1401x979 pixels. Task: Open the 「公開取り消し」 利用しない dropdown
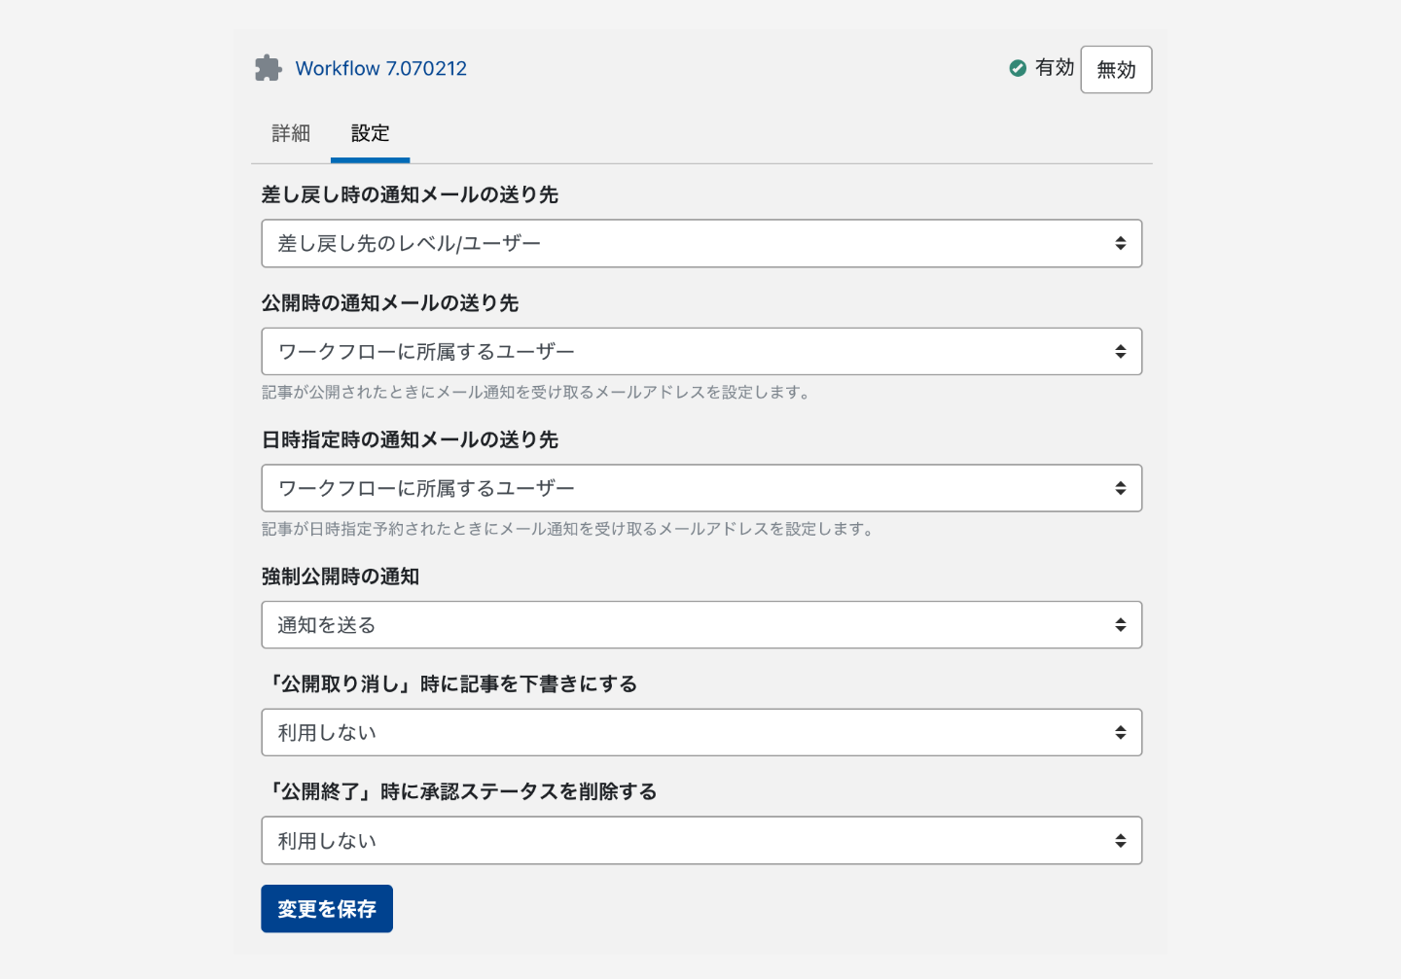click(x=700, y=733)
